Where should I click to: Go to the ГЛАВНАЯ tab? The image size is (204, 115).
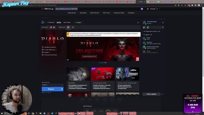click(51, 22)
